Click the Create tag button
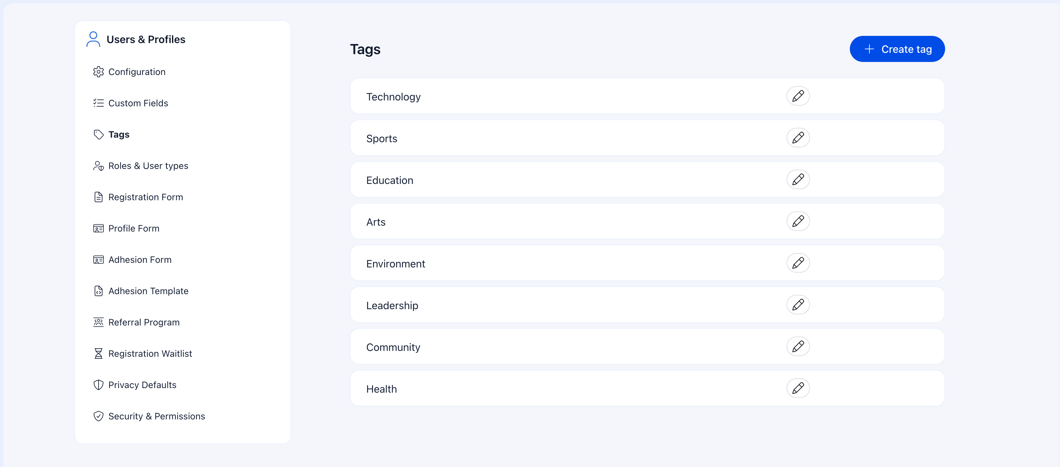Screen dimensions: 1060x467 coord(897,49)
